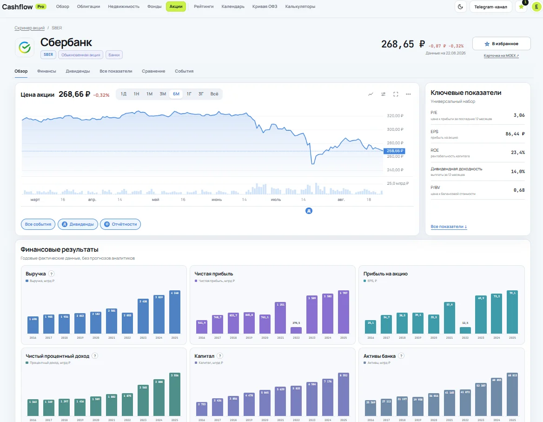543x422 pixels.
Task: Click the P/E value 3,06
Action: click(x=519, y=115)
